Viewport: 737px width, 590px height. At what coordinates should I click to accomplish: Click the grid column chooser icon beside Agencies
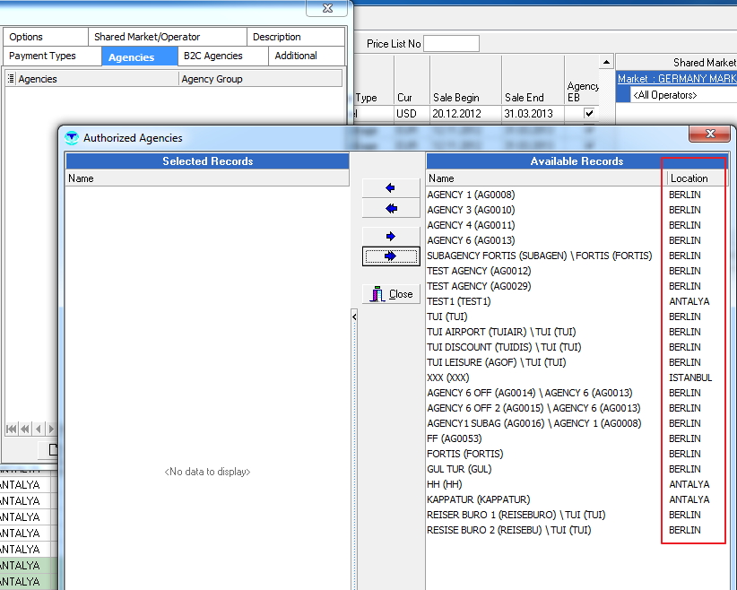[11, 79]
